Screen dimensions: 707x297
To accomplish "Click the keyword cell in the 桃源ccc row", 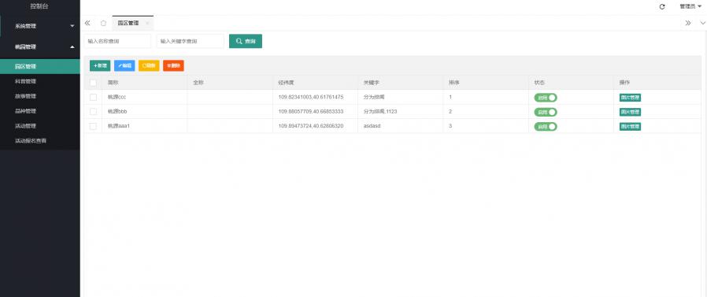I will (401, 97).
